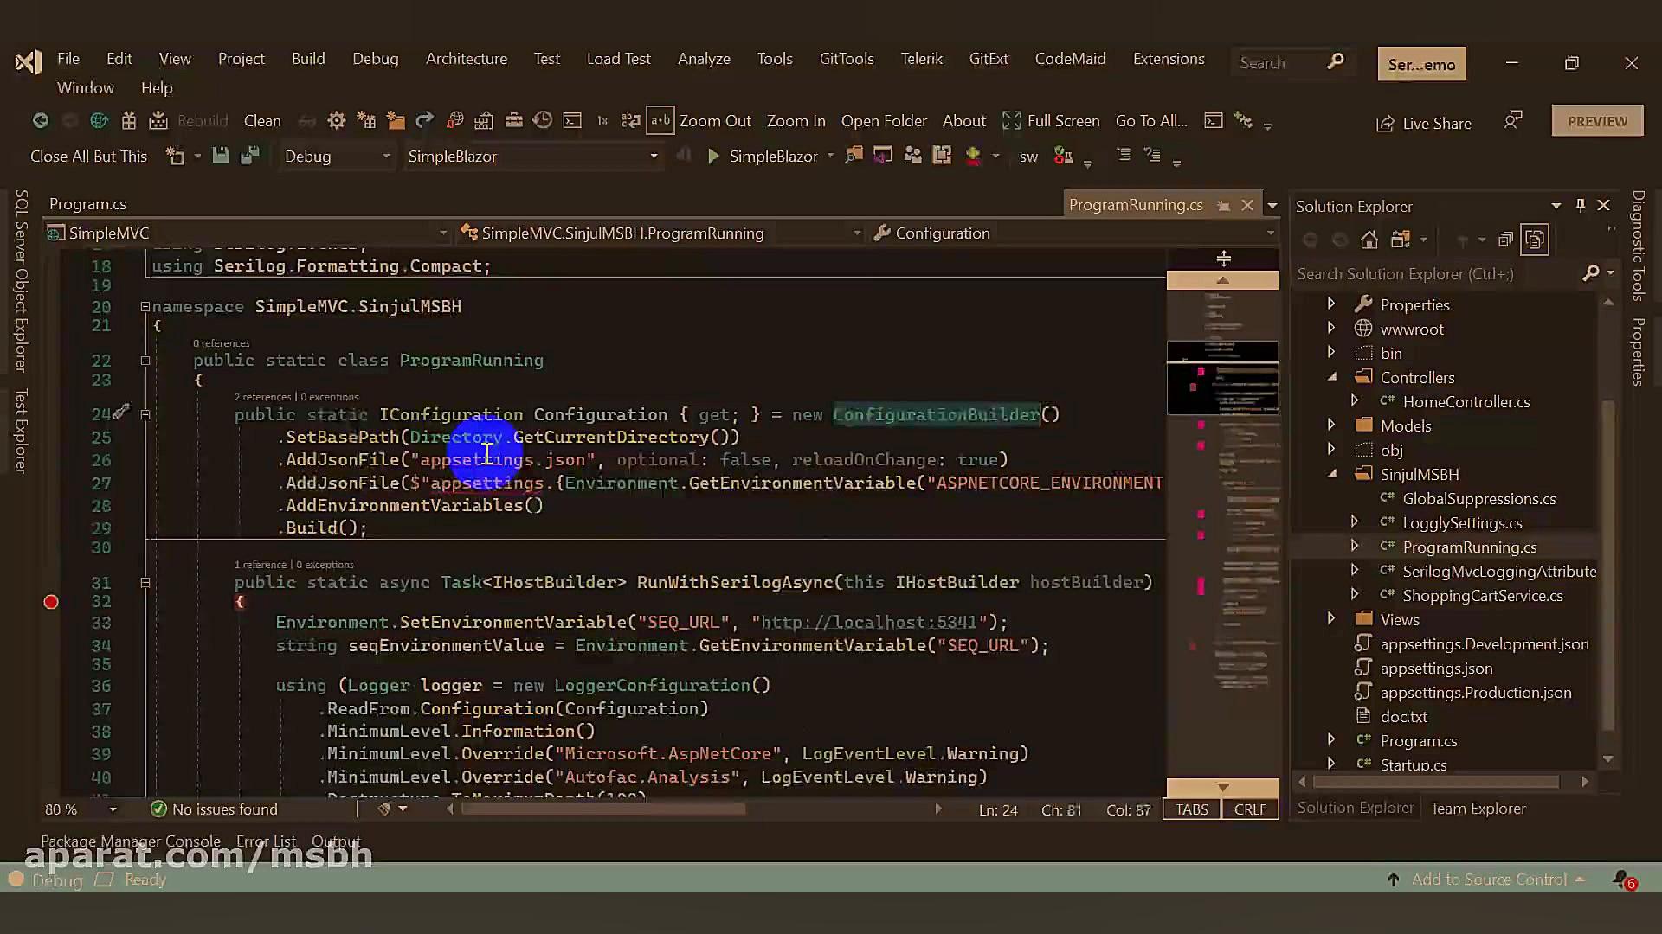Toggle CRLF line ending setting

[x=1250, y=809]
